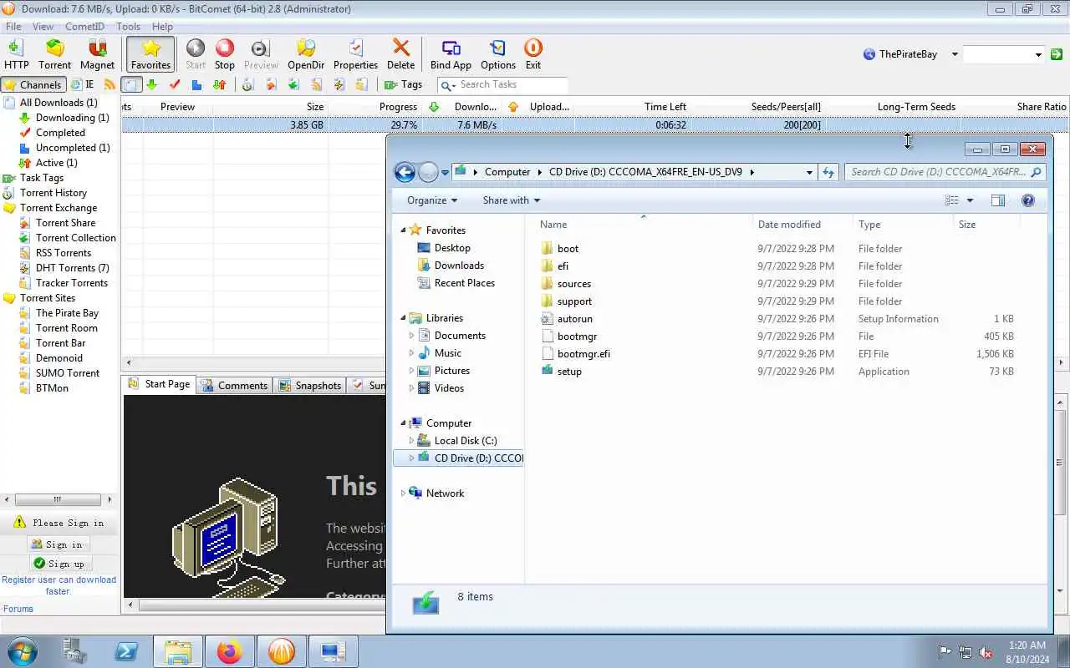This screenshot has width=1070, height=668.
Task: Open the CometID menu
Action: 84,27
